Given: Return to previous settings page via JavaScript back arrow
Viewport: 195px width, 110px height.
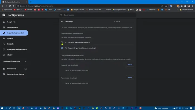Looking at the screenshot, I should point(62,21).
